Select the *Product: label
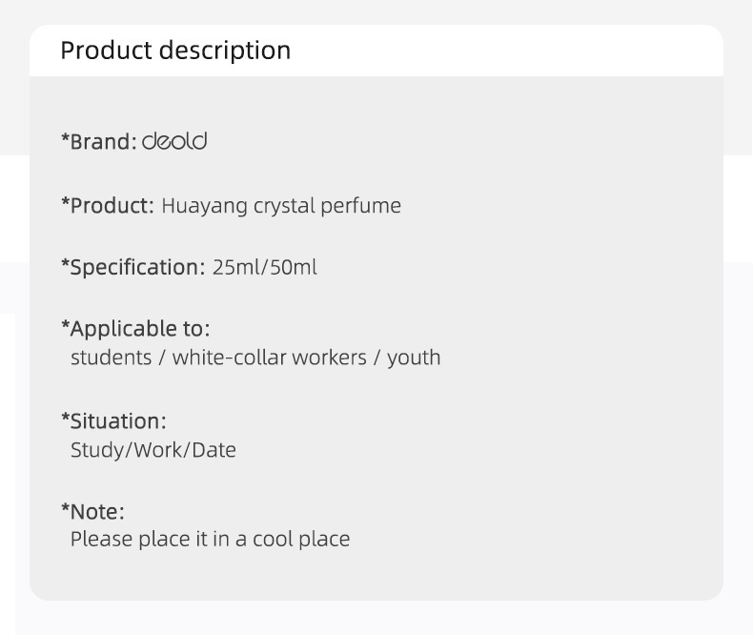Viewport: 753px width, 635px height. (x=107, y=205)
